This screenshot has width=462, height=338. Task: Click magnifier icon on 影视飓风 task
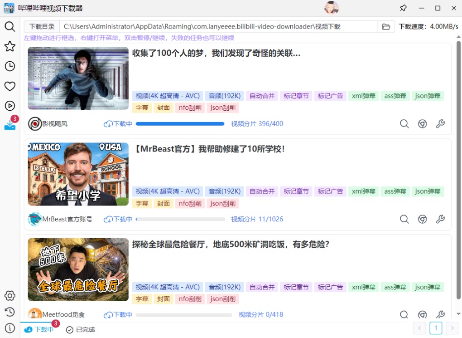click(404, 124)
